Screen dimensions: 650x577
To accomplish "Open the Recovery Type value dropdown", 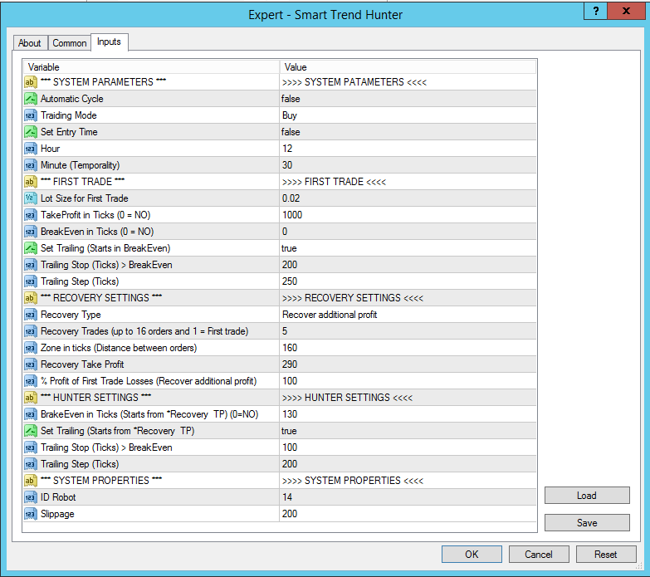I will 407,315.
